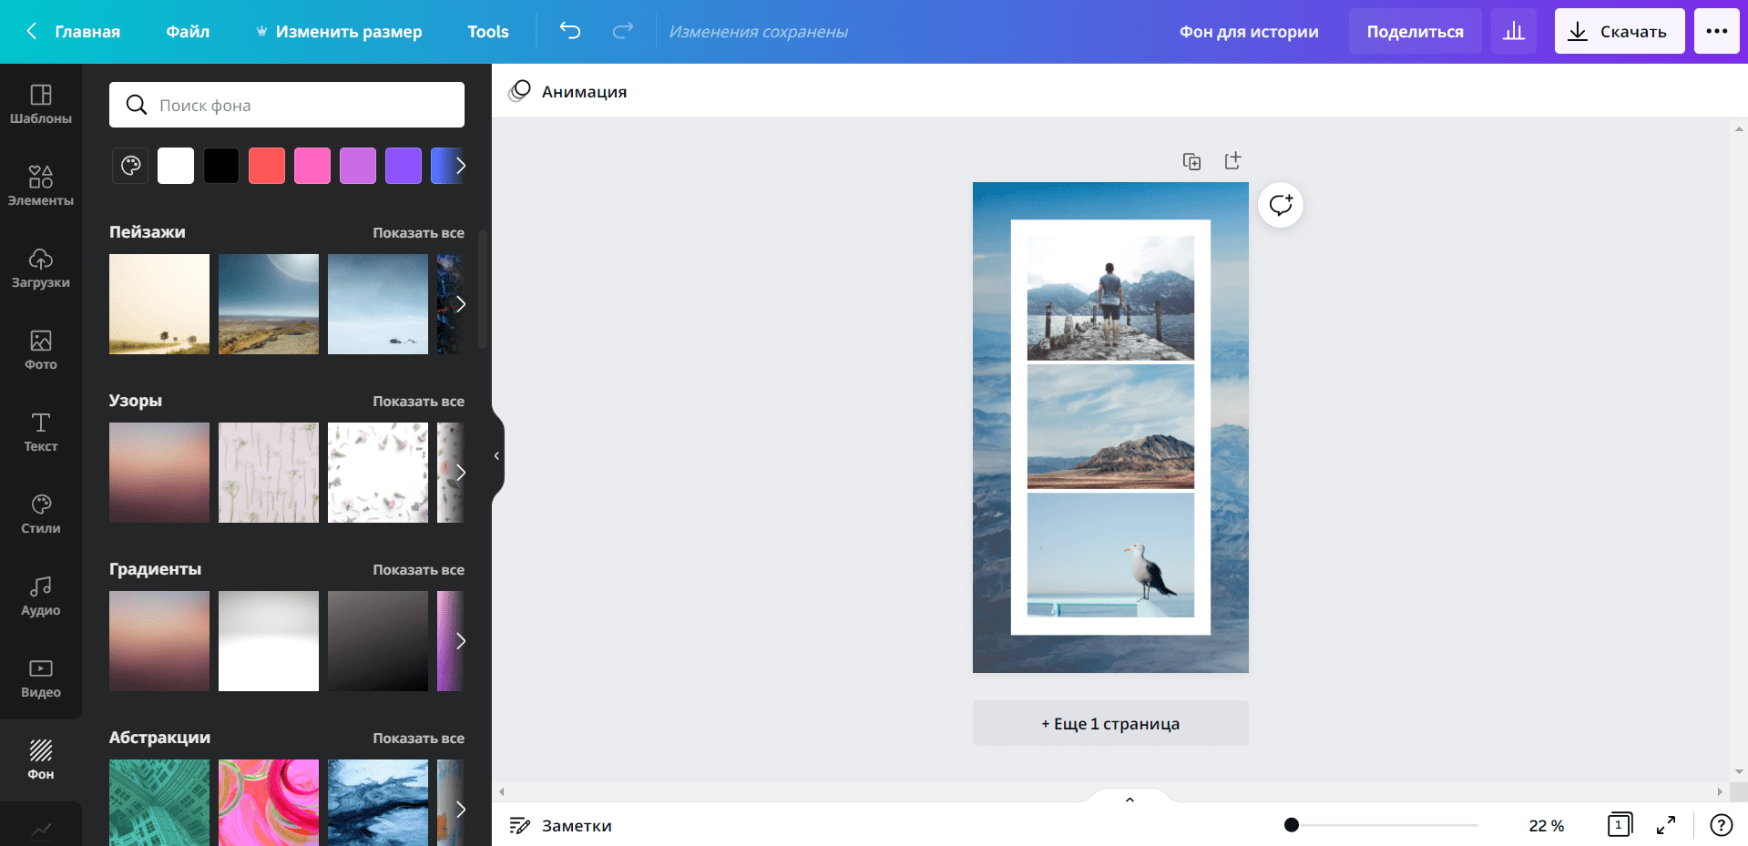This screenshot has width=1748, height=846.
Task: Click the Поделиться share button
Action: (x=1415, y=32)
